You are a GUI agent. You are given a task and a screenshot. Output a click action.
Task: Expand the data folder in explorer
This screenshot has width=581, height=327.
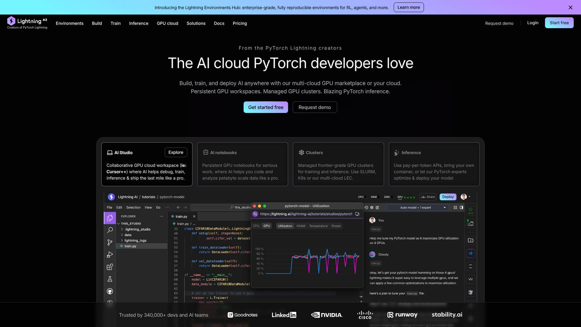click(x=128, y=235)
